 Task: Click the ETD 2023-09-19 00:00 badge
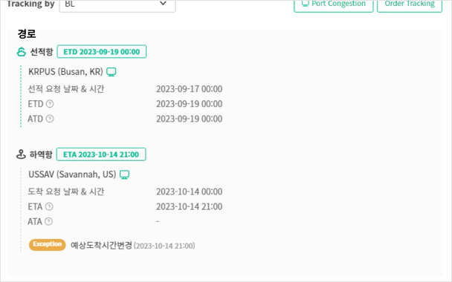(x=101, y=52)
